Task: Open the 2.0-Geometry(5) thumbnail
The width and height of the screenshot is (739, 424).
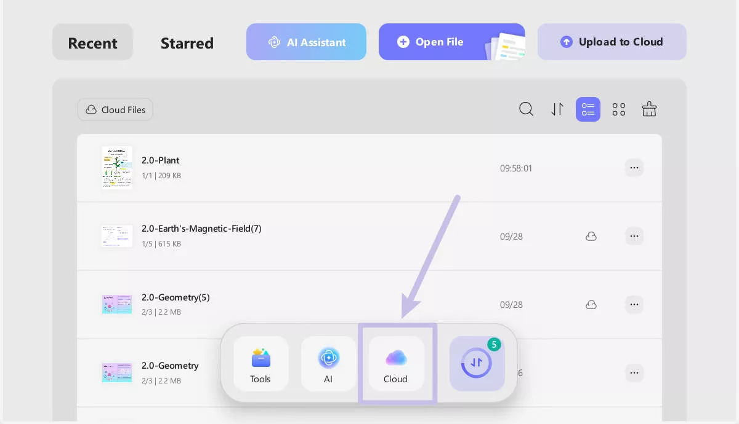Action: (x=117, y=304)
